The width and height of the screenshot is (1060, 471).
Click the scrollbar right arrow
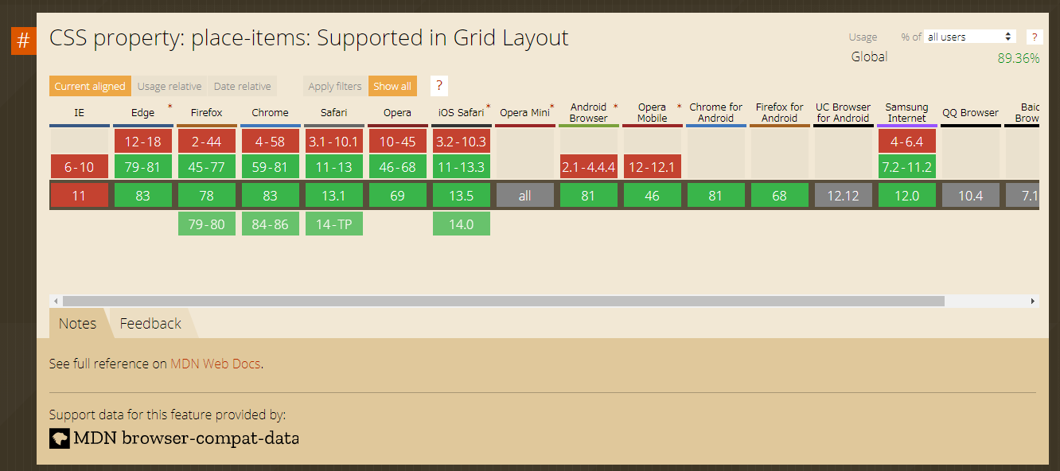point(1033,302)
